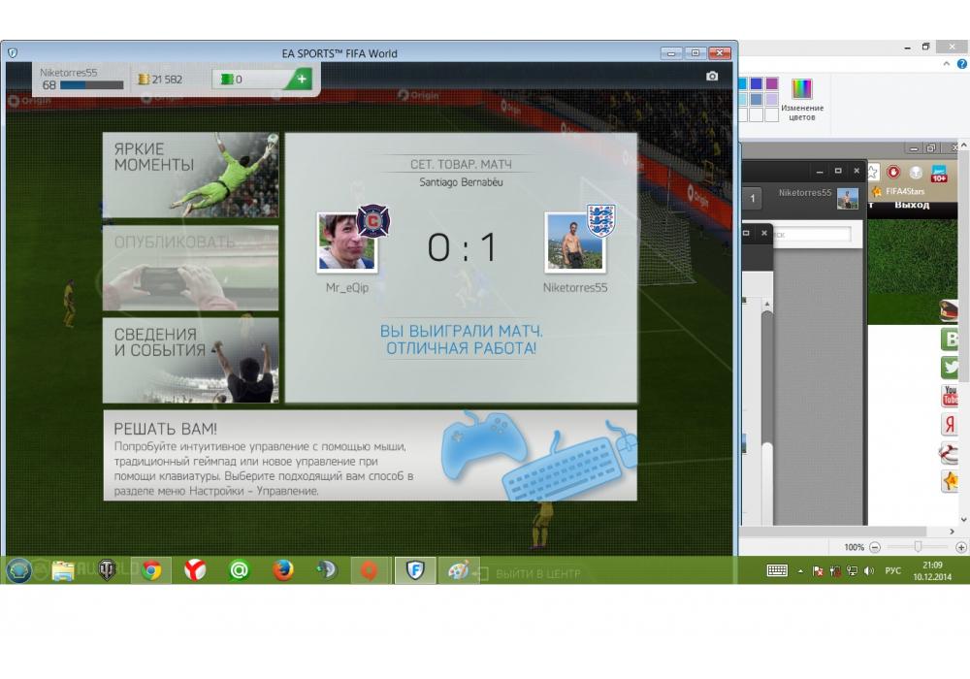970x679 pixels.
Task: Click the Выход link on the web page
Action: 912,205
